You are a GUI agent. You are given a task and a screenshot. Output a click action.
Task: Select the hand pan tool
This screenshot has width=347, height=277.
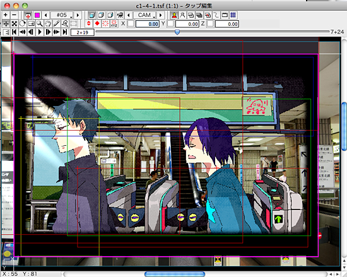[x=48, y=24]
